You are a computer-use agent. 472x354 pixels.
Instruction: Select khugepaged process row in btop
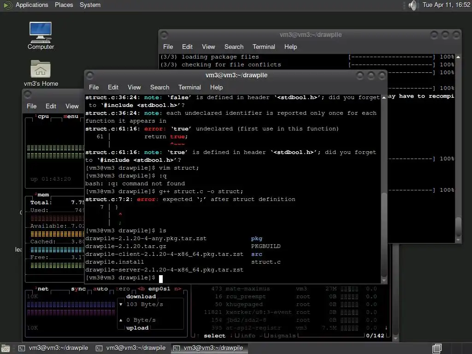pos(290,304)
